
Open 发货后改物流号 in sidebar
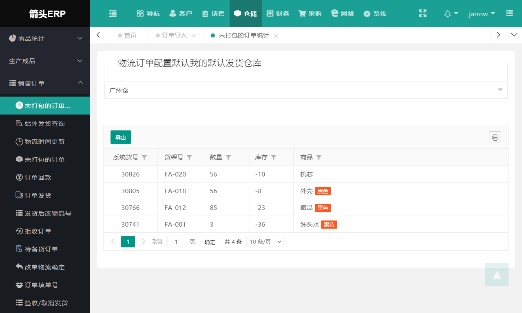click(x=45, y=213)
